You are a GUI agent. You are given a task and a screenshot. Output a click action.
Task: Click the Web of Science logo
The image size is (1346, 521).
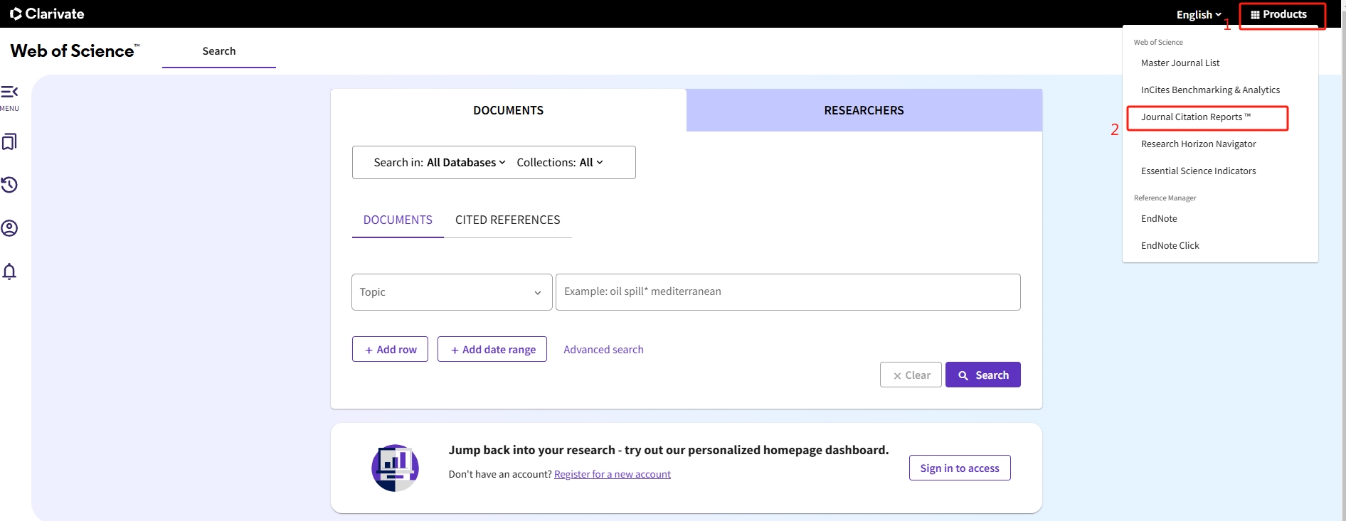click(x=75, y=50)
